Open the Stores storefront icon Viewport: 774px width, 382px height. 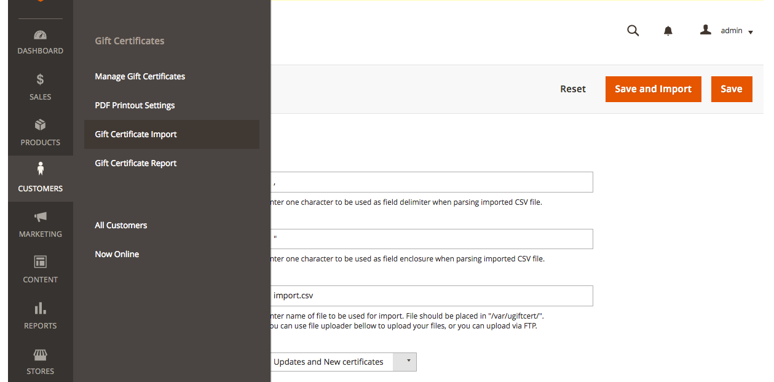point(40,354)
